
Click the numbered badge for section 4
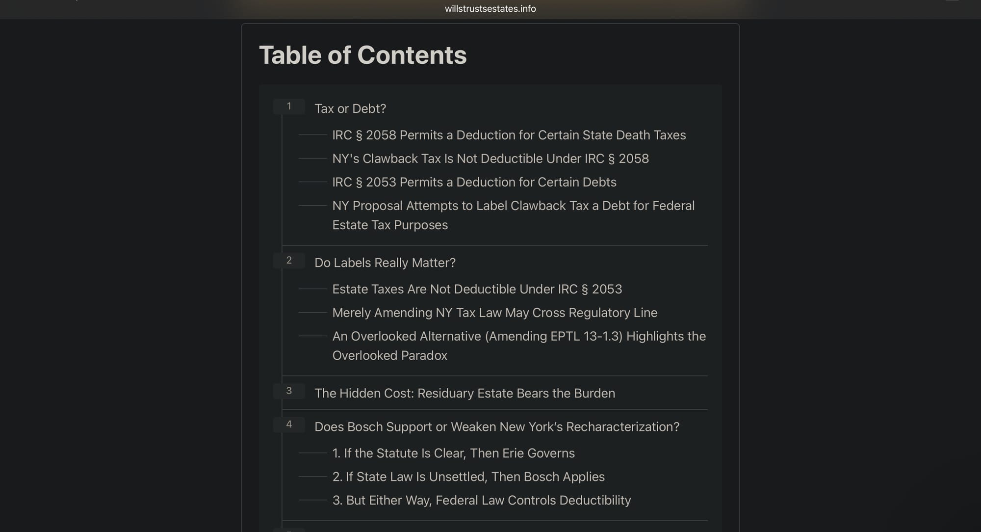[289, 425]
